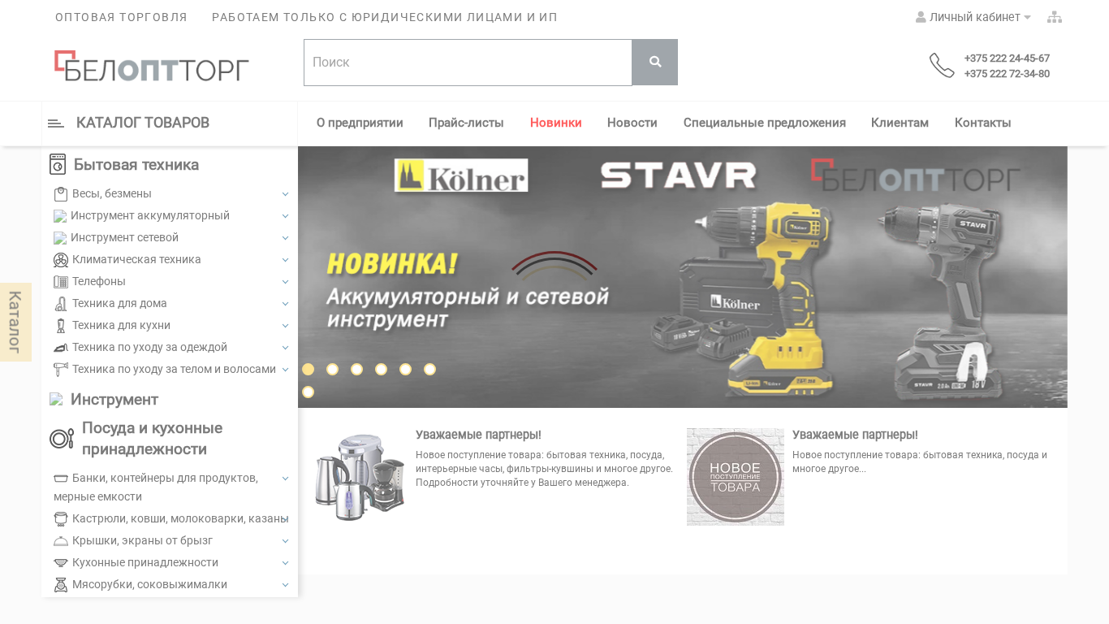The image size is (1109, 624).
Task: Open the Новое поступление товара thumbnail
Action: (736, 477)
